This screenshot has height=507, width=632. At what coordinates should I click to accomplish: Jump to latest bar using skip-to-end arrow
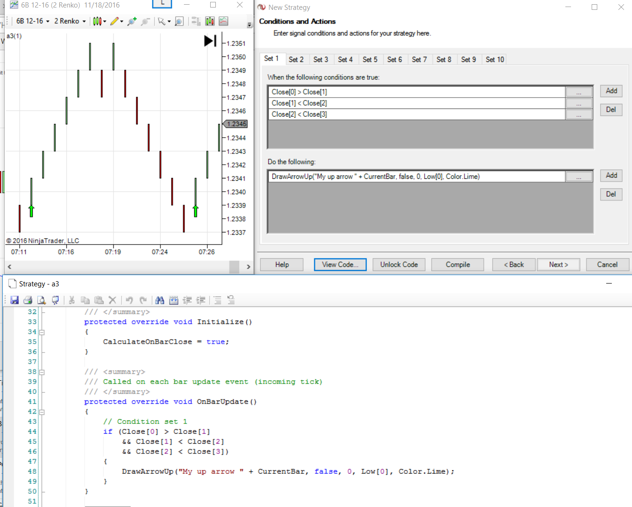point(210,41)
